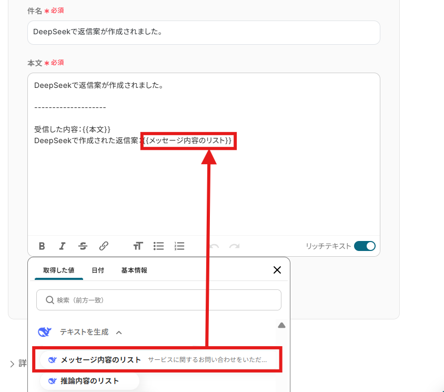Open the 基本情報 tab
The width and height of the screenshot is (444, 392).
134,270
